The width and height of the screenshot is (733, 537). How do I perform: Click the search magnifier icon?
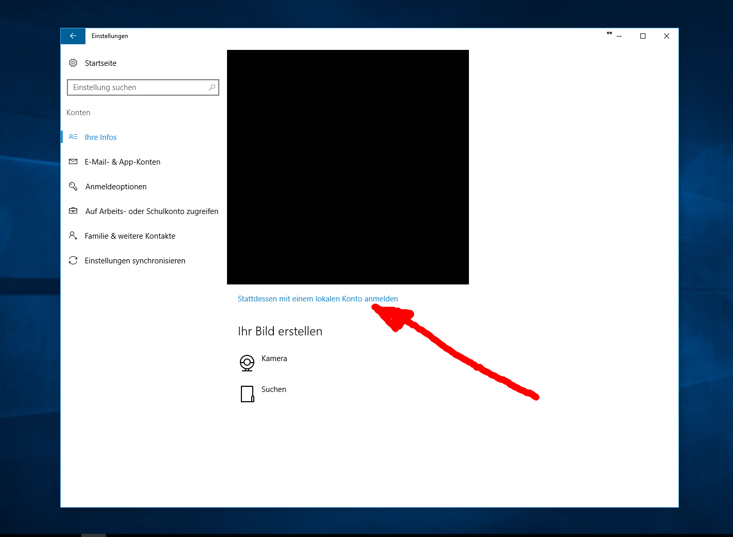(x=212, y=87)
